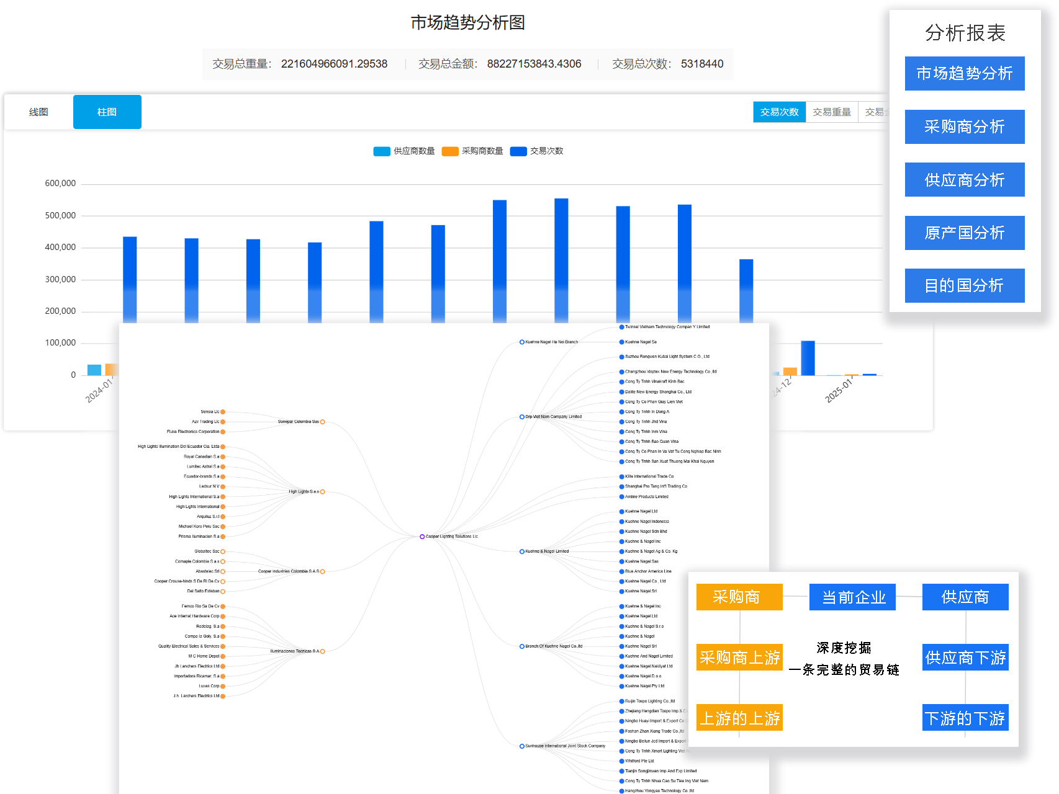Image resolution: width=1059 pixels, height=794 pixels.
Task: Expand the Iluminaciones Tecnicas S A node
Action: [322, 651]
